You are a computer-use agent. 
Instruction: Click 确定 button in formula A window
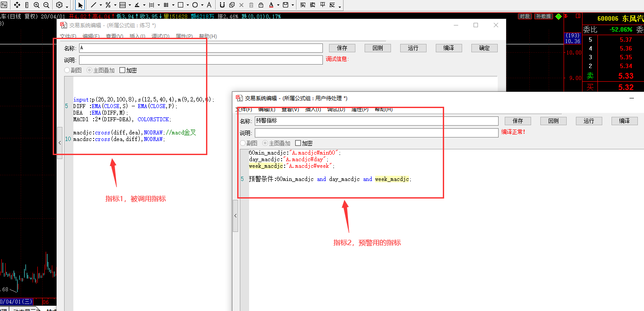point(484,48)
